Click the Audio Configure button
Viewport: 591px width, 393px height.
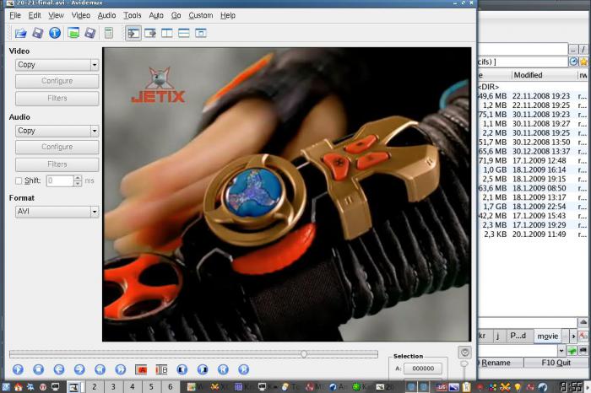[x=57, y=147]
